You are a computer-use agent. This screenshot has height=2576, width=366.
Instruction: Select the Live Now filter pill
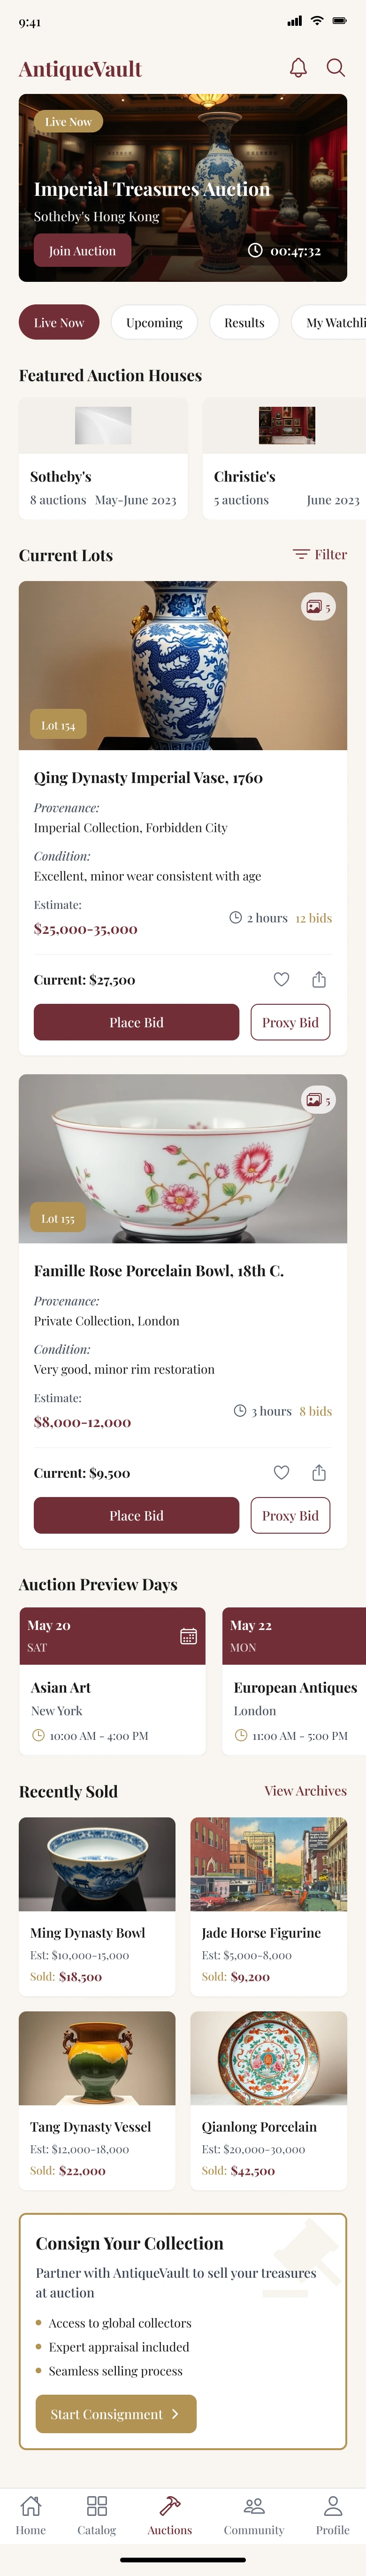[x=59, y=323]
